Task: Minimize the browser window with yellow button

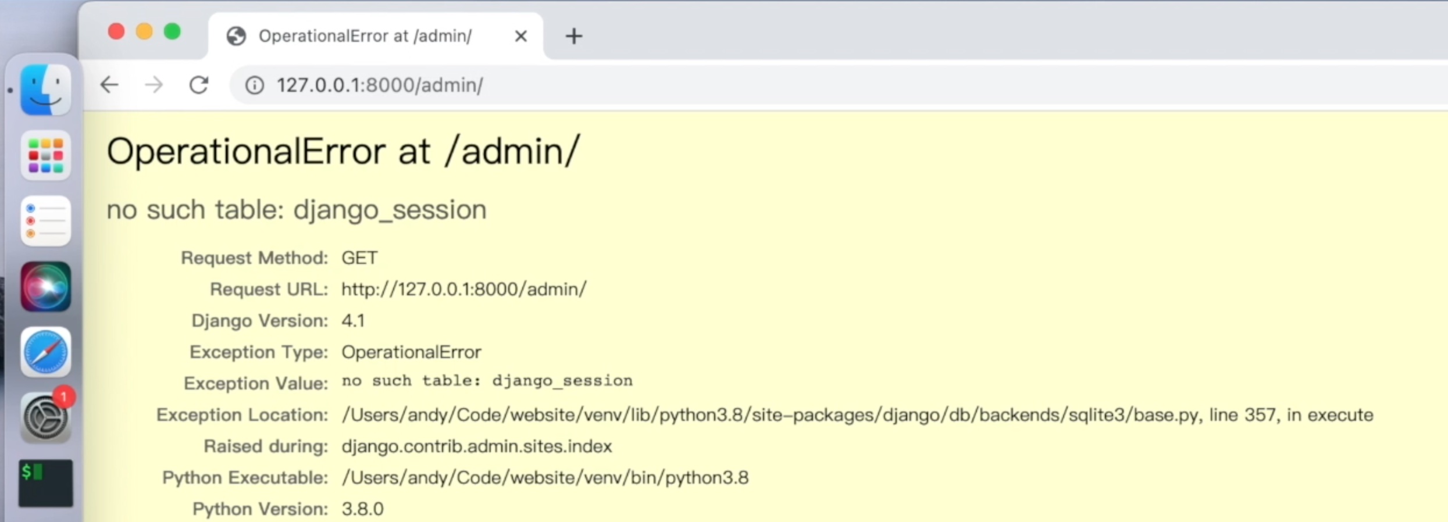Action: click(x=144, y=31)
